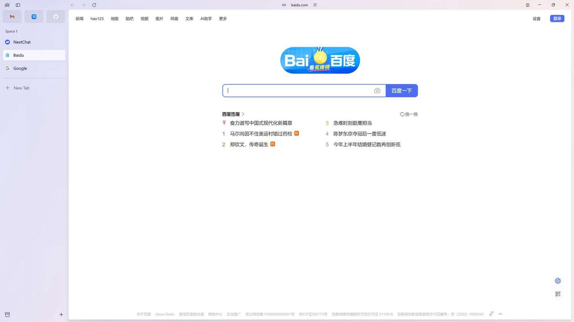Collapse the footer with the up chevron
Screen dimensions: 574x322
coord(501,314)
